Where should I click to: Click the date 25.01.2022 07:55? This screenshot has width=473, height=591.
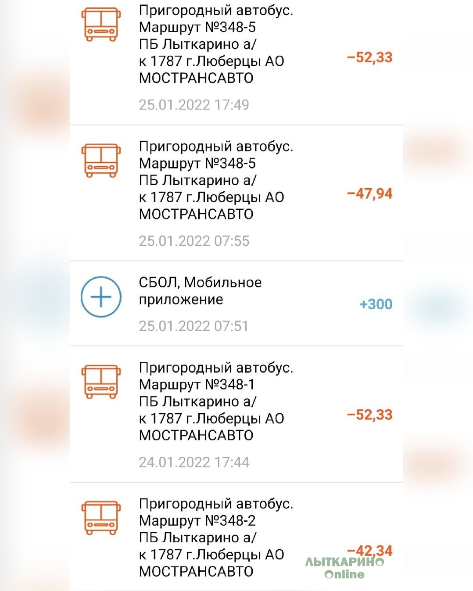pos(194,241)
